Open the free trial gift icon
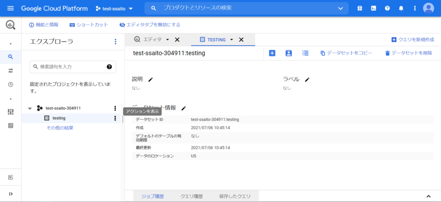Viewport: 441px width, 202px height. pyautogui.click(x=360, y=8)
